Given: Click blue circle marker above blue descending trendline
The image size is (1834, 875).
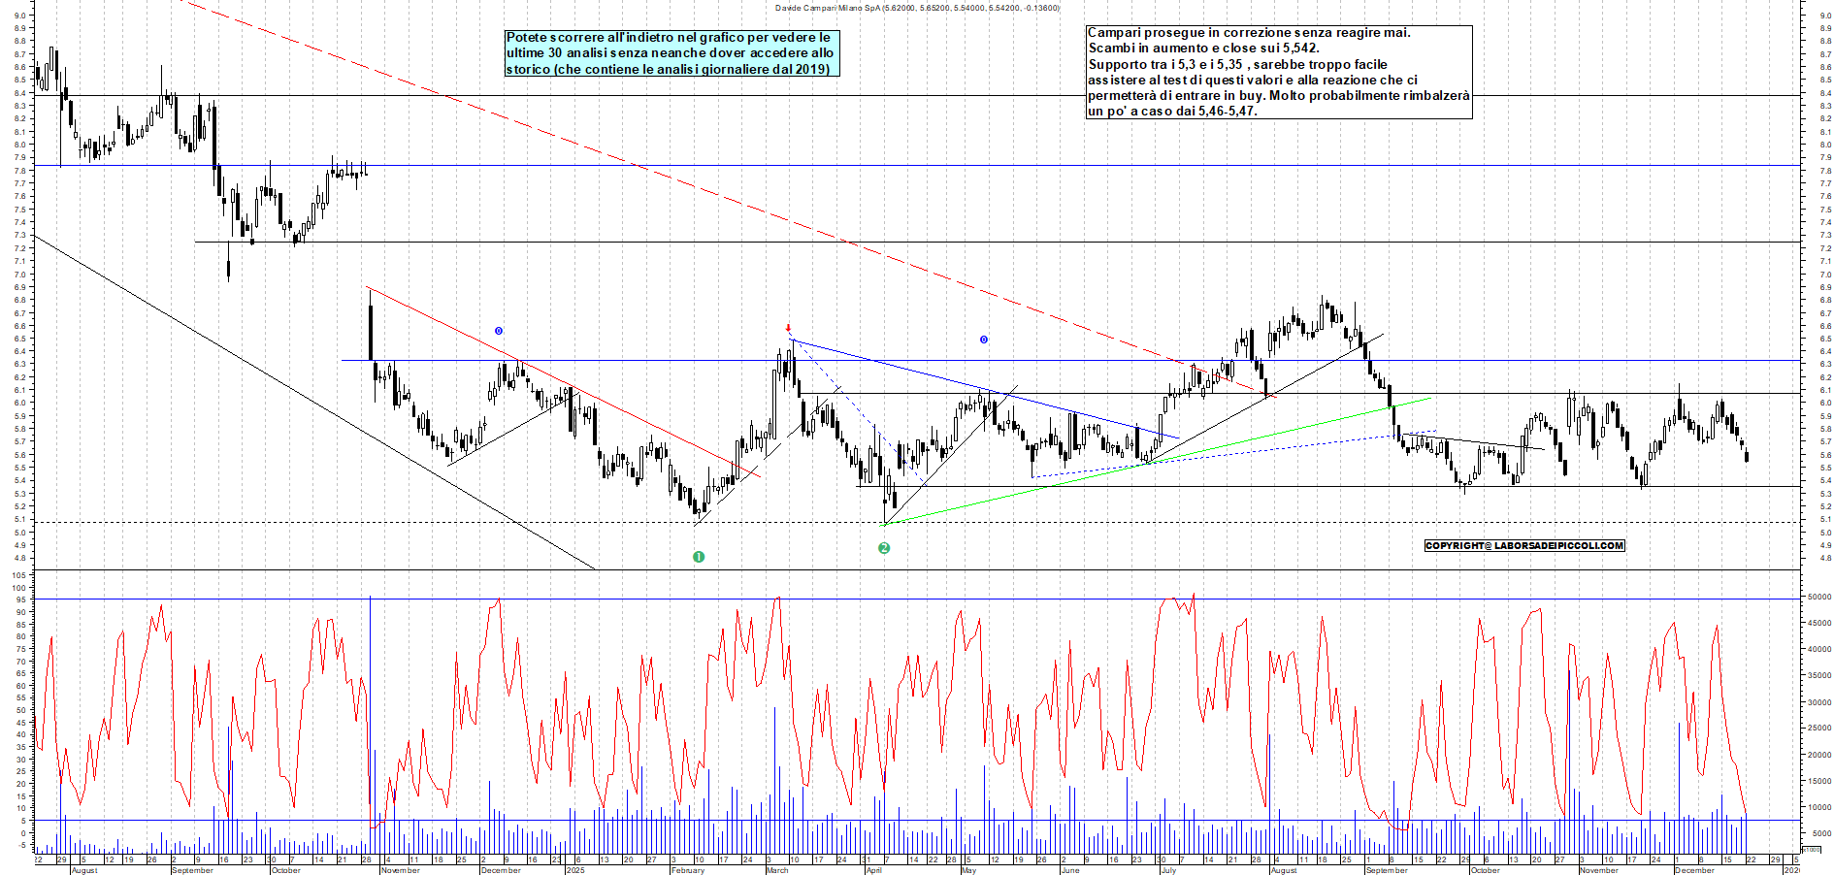Looking at the screenshot, I should click(983, 340).
